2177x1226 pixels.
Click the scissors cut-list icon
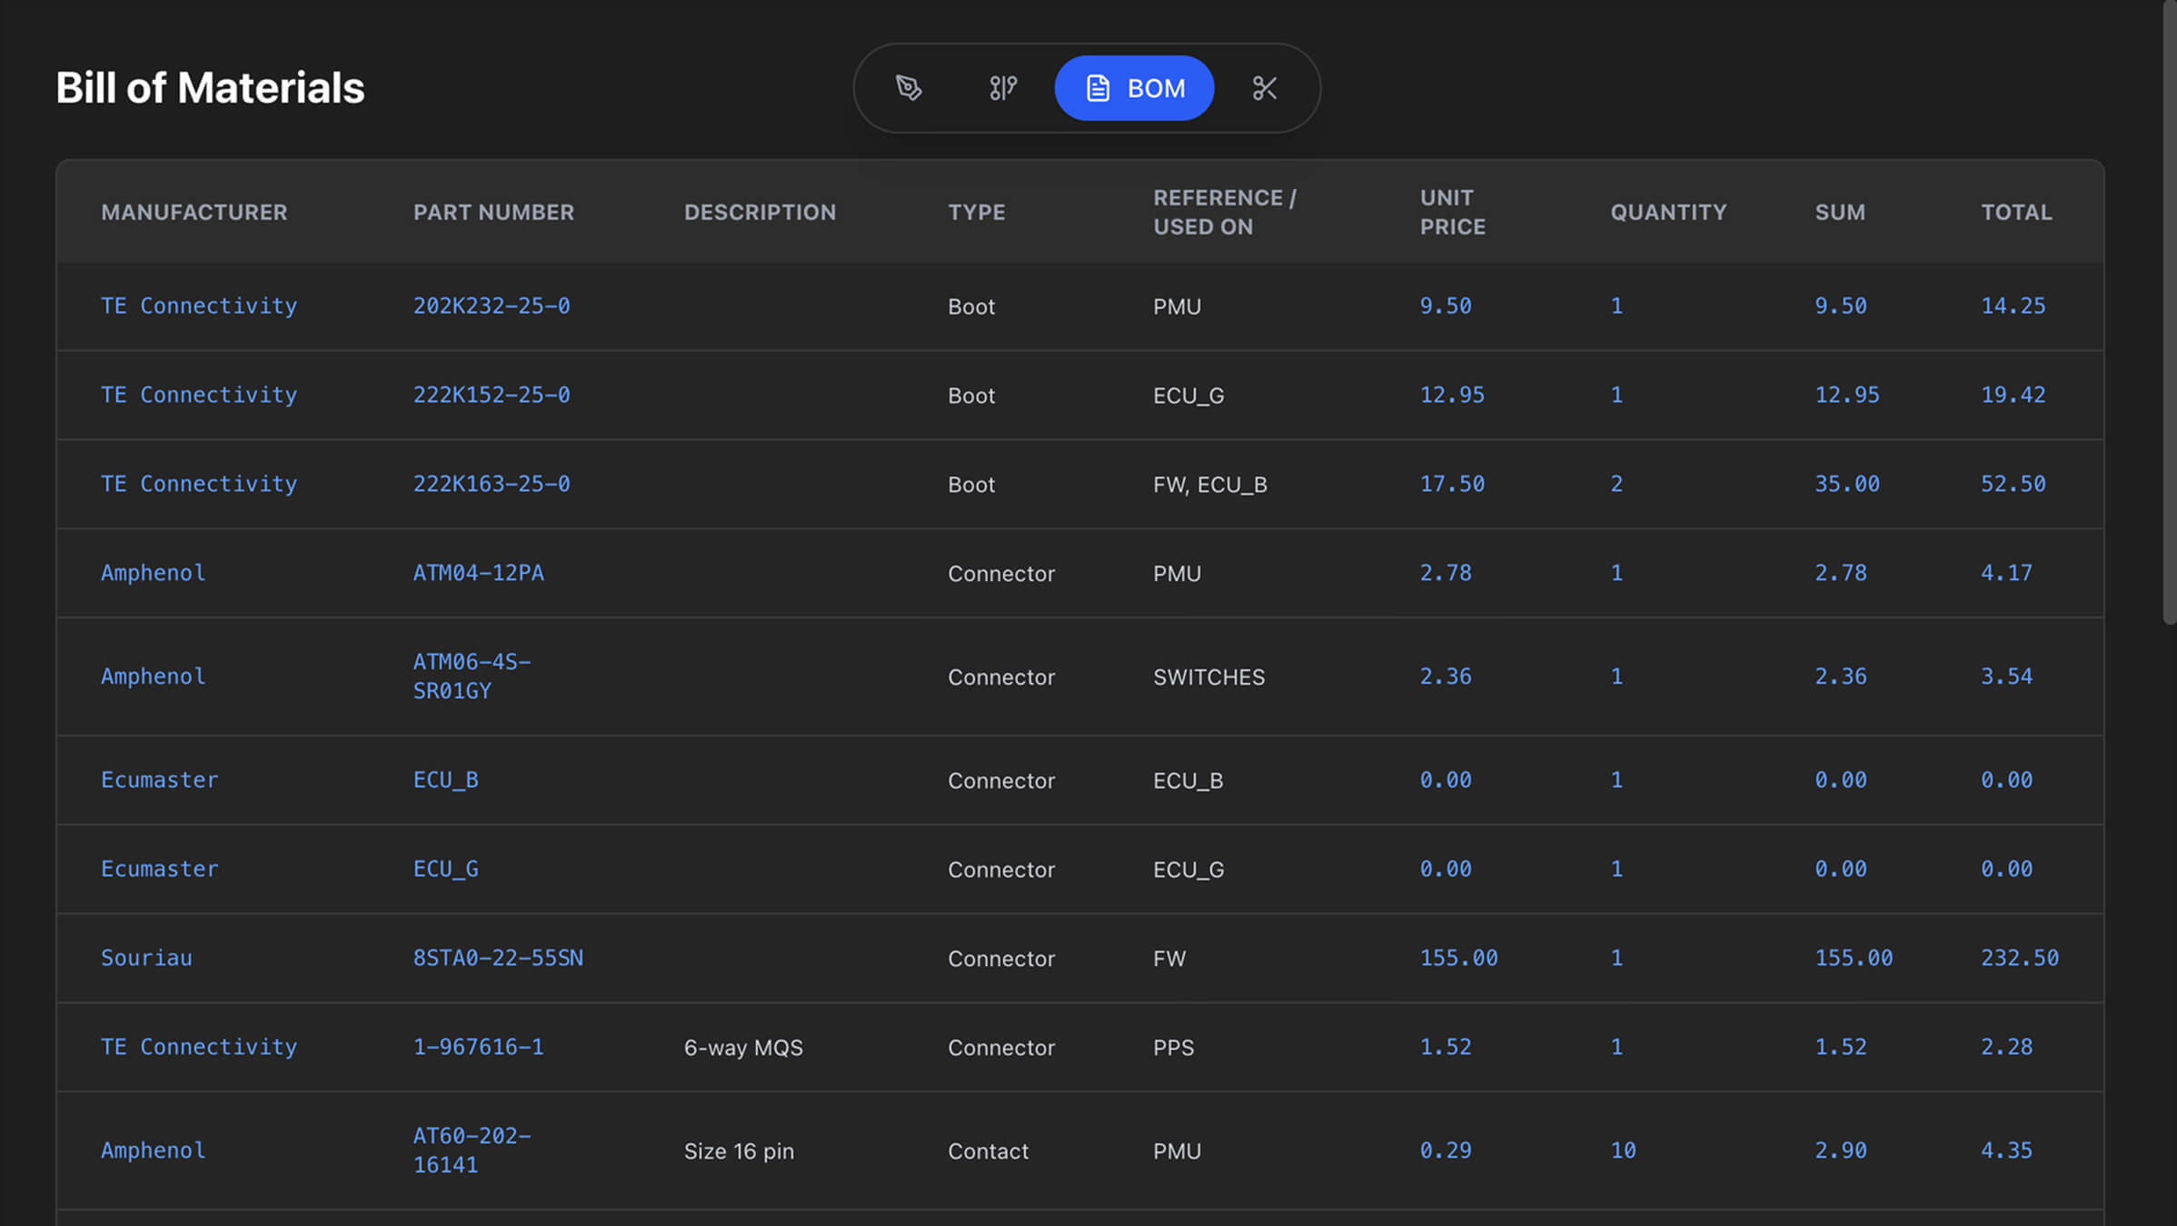pyautogui.click(x=1265, y=88)
